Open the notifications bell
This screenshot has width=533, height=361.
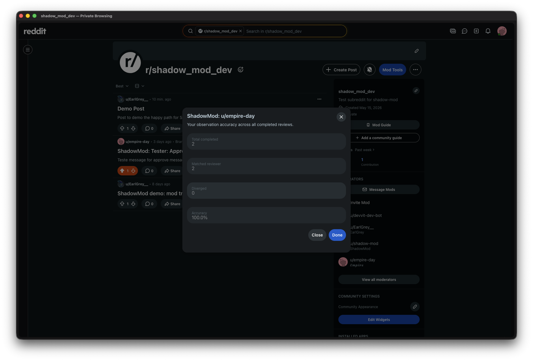click(488, 31)
